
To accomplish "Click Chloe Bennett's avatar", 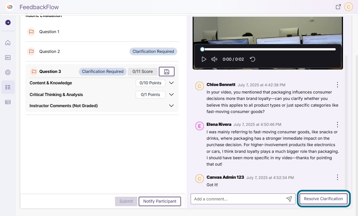I will (x=199, y=86).
